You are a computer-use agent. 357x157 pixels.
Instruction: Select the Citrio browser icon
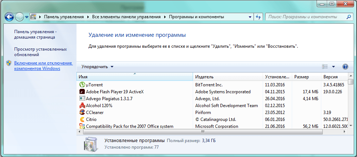(x=82, y=119)
